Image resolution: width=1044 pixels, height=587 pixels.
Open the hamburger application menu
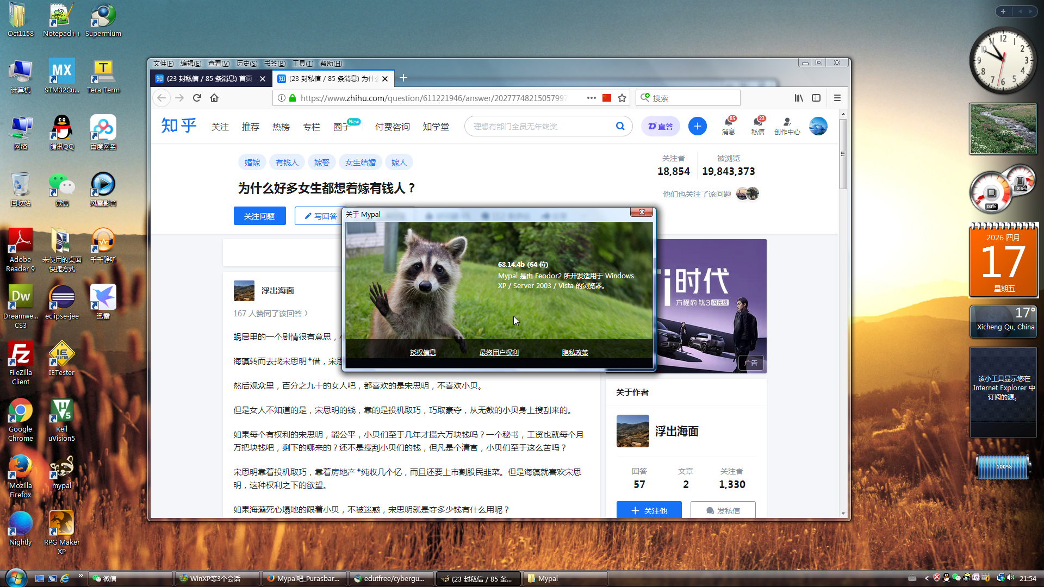837,98
